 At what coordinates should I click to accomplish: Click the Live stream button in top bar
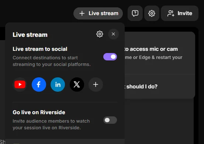tap(98, 13)
